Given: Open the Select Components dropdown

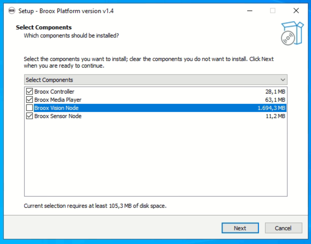Looking at the screenshot, I should click(x=156, y=80).
